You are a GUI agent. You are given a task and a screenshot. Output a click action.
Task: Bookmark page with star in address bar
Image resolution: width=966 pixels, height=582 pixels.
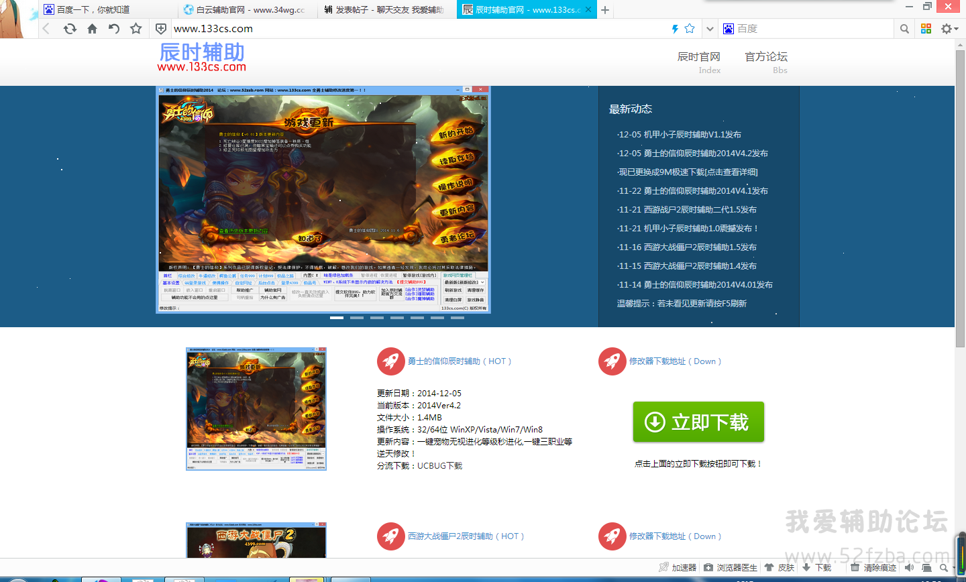tap(690, 29)
